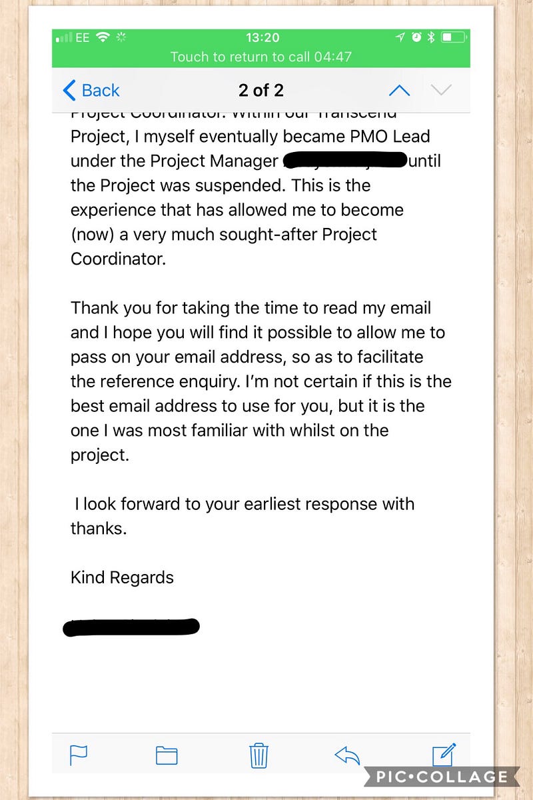Image resolution: width=533 pixels, height=800 pixels.
Task: Tap the alarm clock status icon
Action: point(416,37)
